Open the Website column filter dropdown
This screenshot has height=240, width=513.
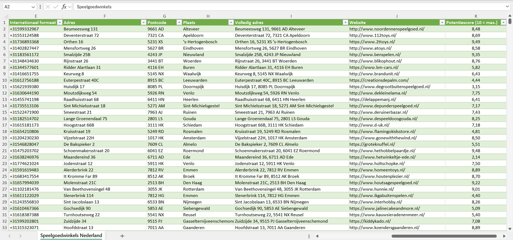coord(442,22)
